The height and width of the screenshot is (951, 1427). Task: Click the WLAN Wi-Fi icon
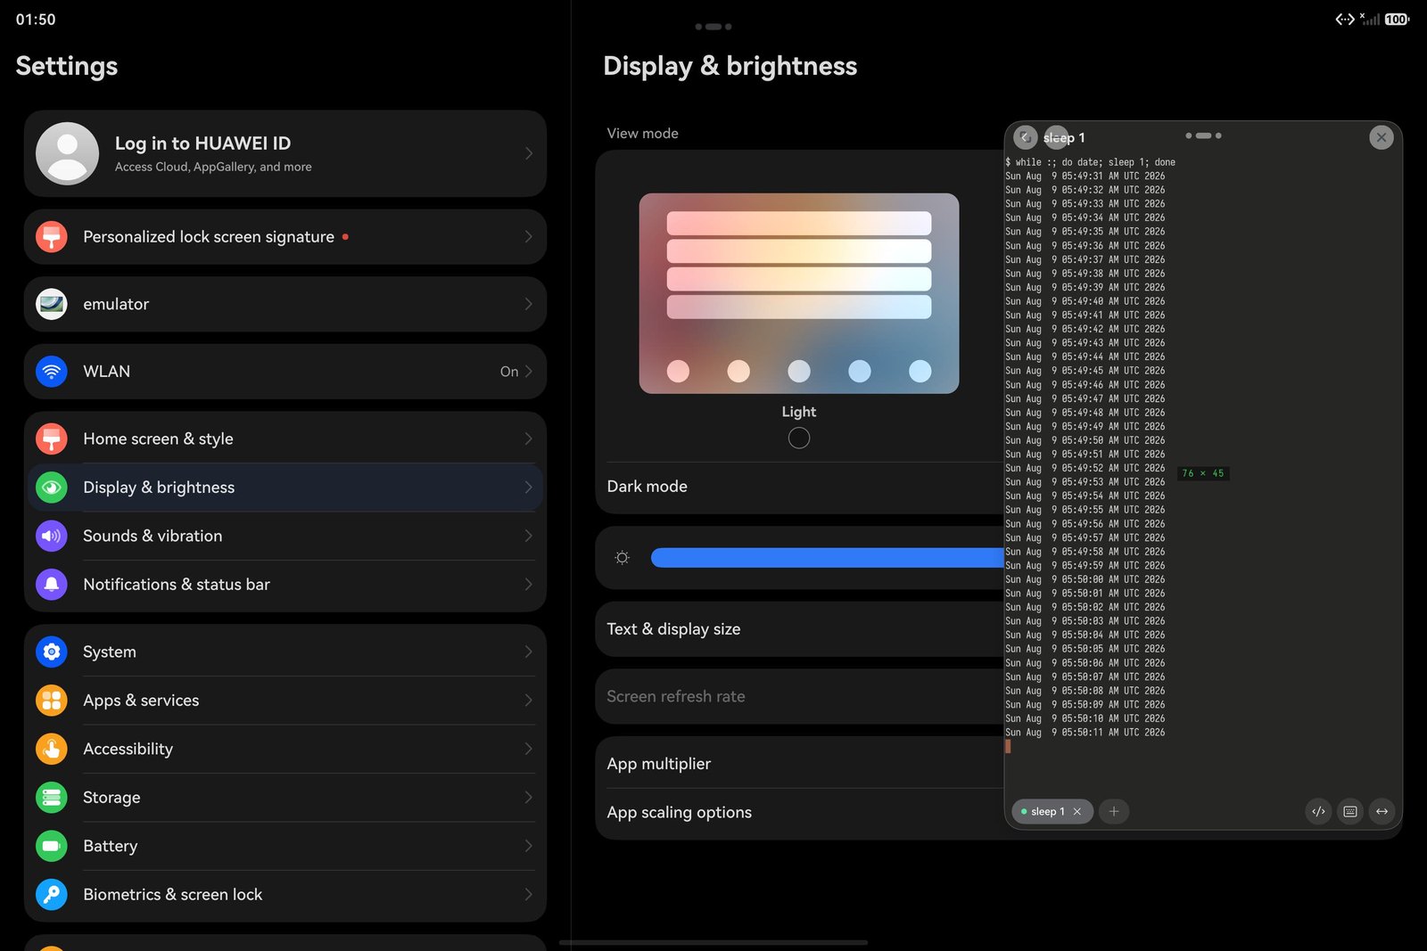click(52, 372)
